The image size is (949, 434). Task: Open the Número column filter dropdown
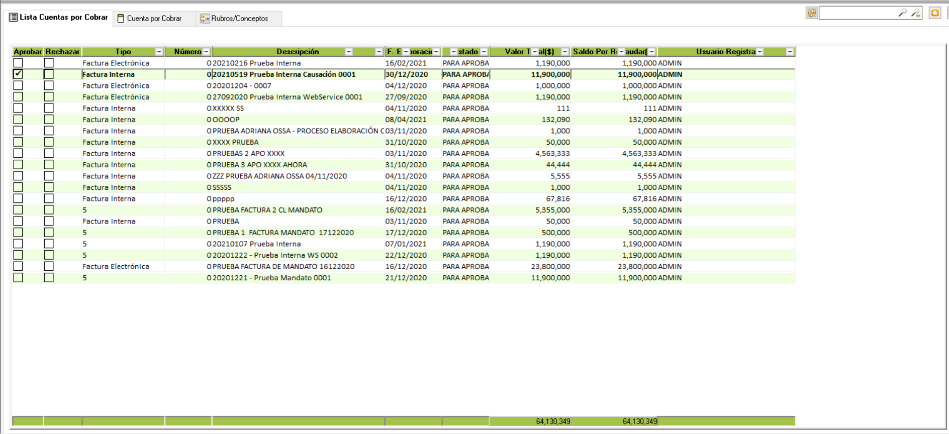point(206,52)
